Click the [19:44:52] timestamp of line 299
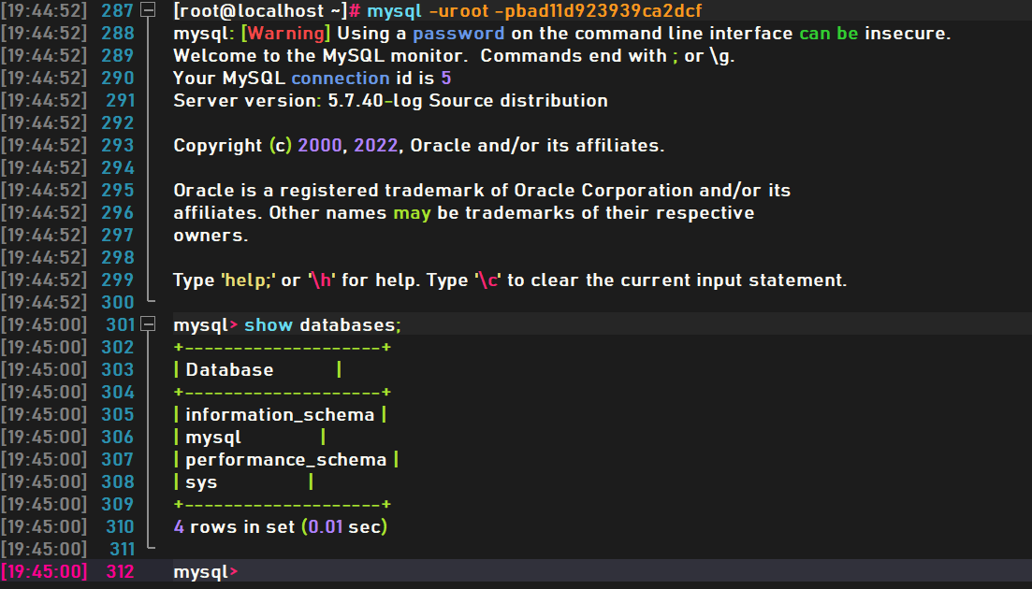 pyautogui.click(x=43, y=280)
